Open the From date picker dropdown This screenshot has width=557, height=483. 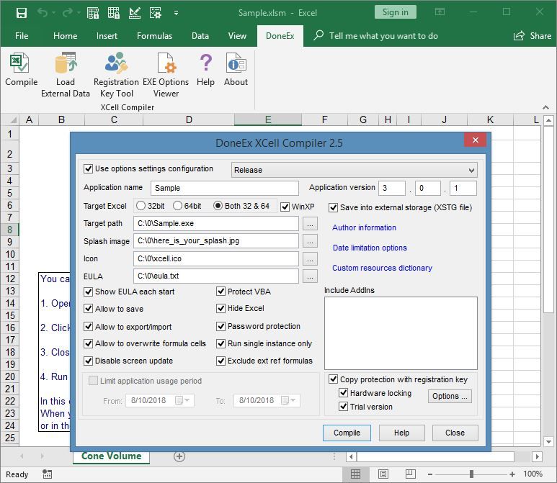tap(187, 401)
